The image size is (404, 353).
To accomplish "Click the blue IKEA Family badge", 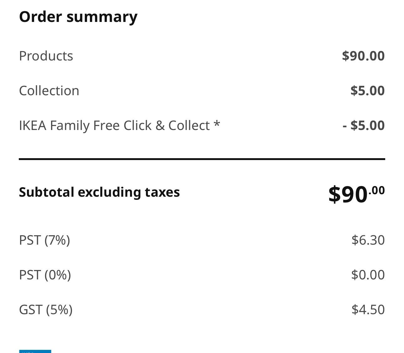I will 35,351.
